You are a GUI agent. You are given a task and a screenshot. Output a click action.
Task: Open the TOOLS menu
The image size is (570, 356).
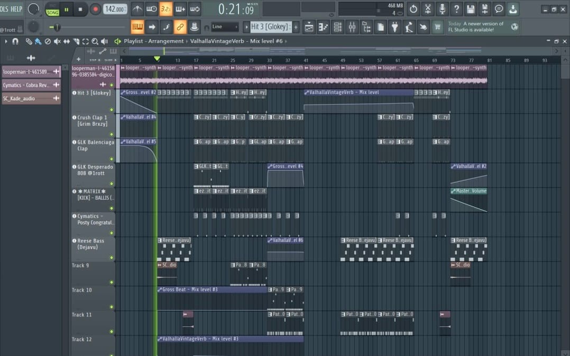click(4, 9)
